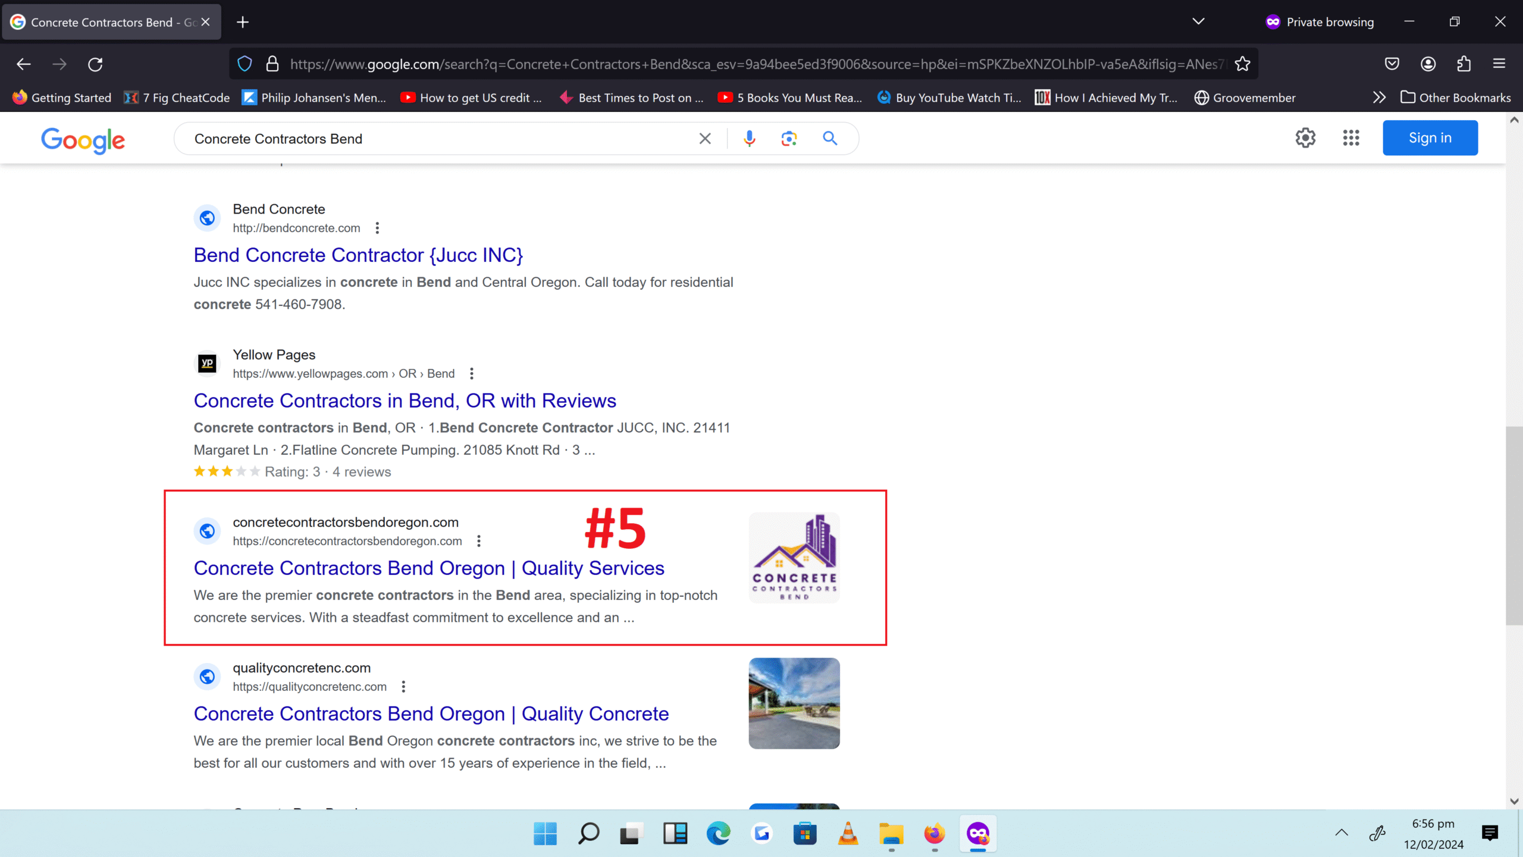Reload the current page

pos(95,64)
